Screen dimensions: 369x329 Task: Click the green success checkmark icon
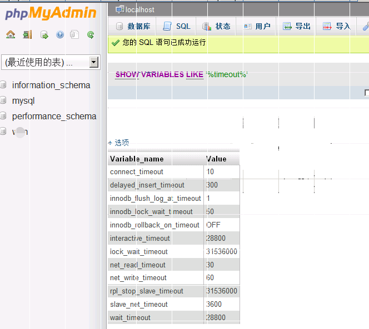[x=116, y=43]
